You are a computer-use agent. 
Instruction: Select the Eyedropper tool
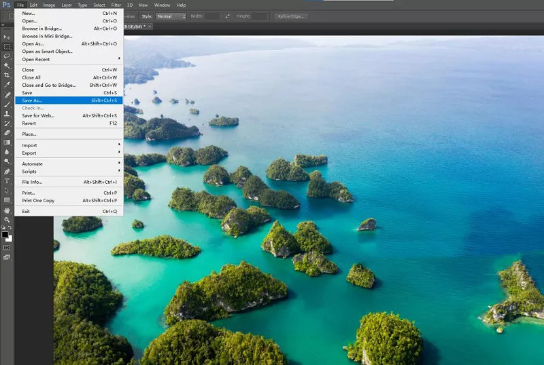click(x=7, y=85)
